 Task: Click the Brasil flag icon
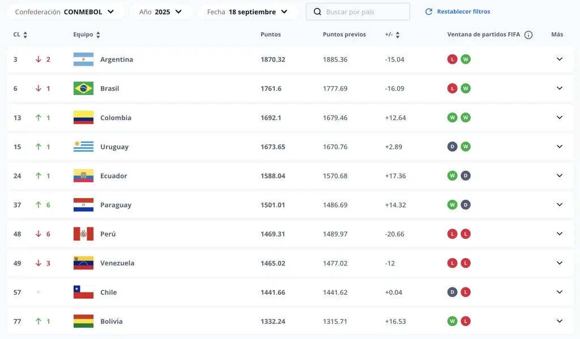pos(83,88)
